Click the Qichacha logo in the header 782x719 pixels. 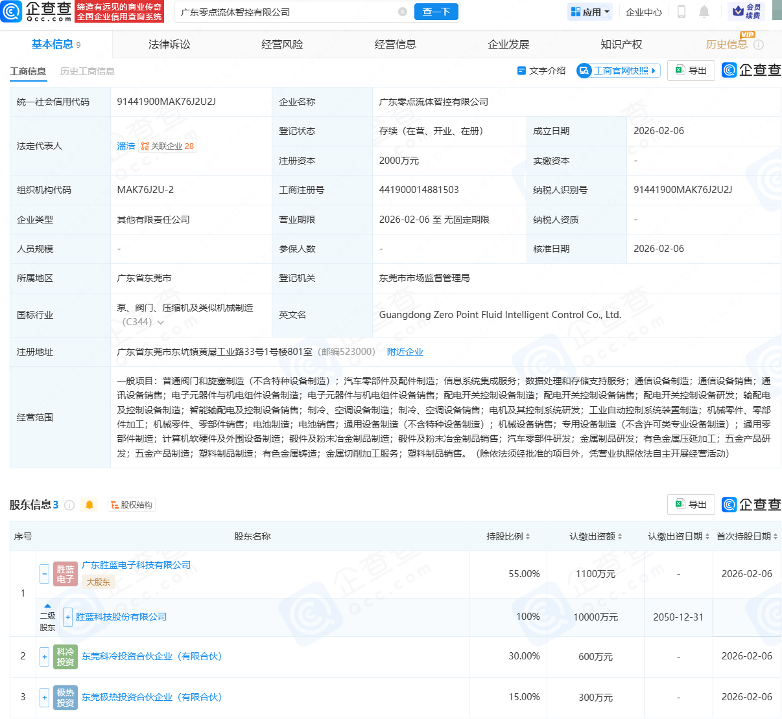36,12
